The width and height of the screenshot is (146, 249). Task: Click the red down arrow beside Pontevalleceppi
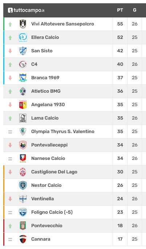tap(10, 145)
